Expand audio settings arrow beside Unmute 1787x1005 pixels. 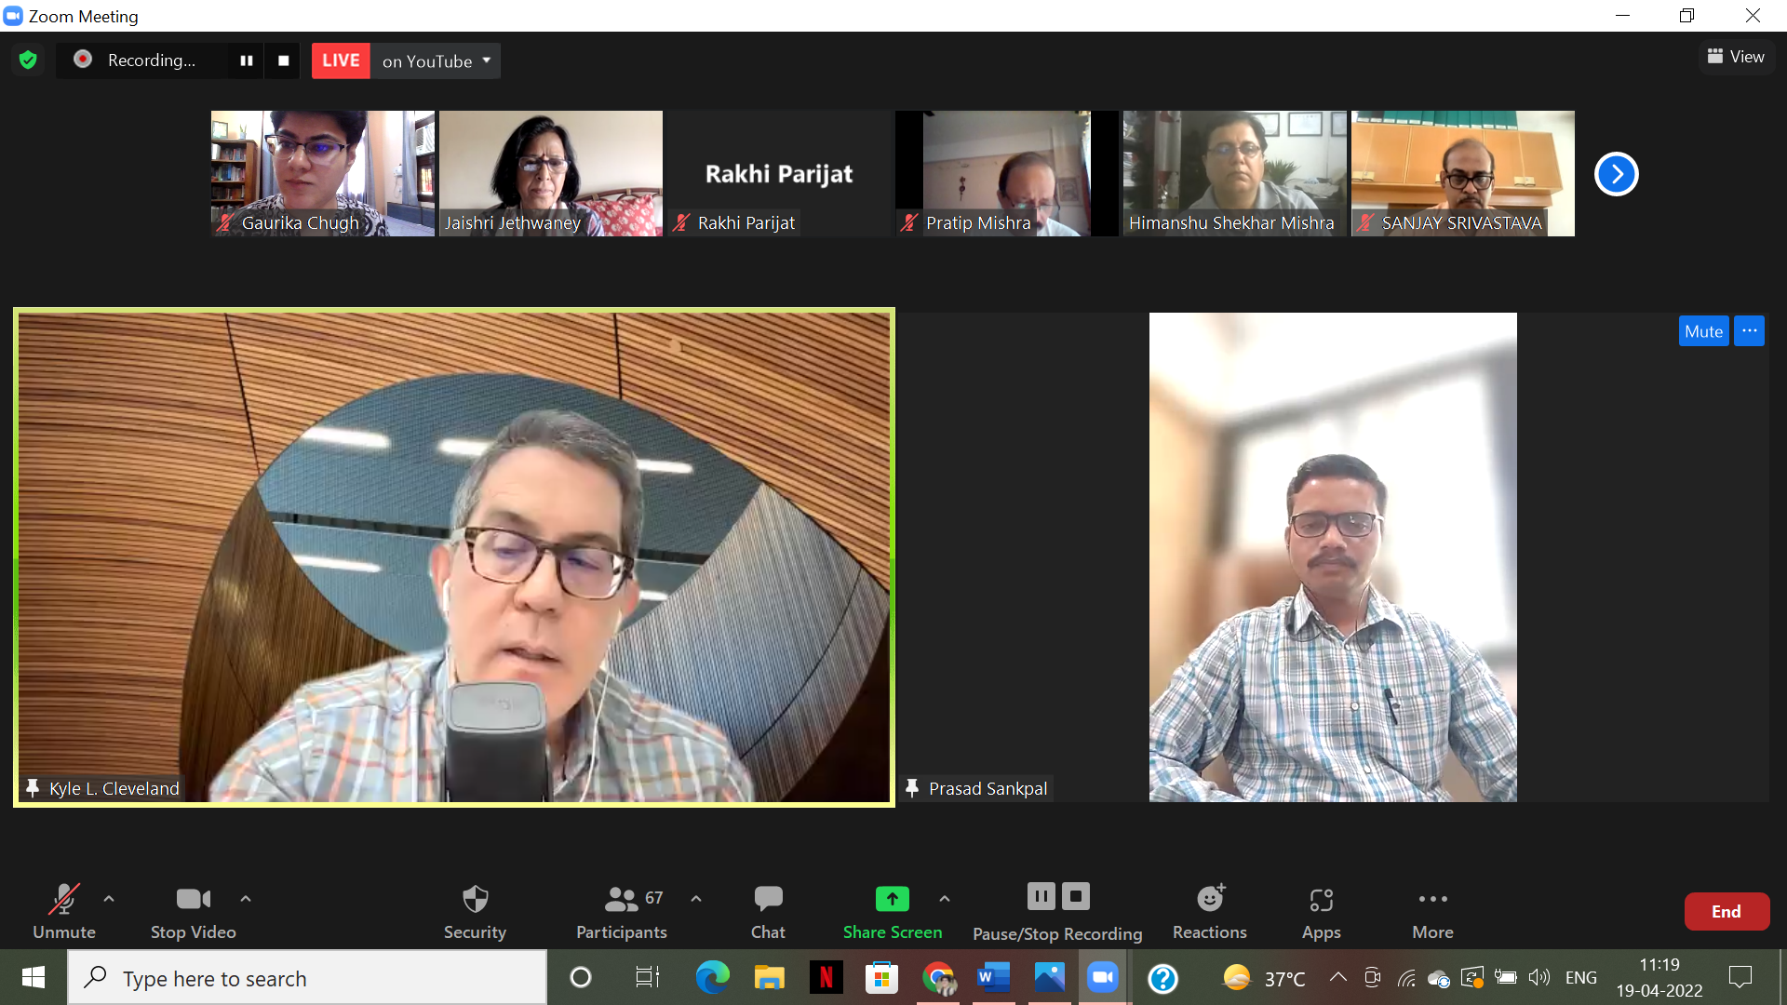click(109, 899)
